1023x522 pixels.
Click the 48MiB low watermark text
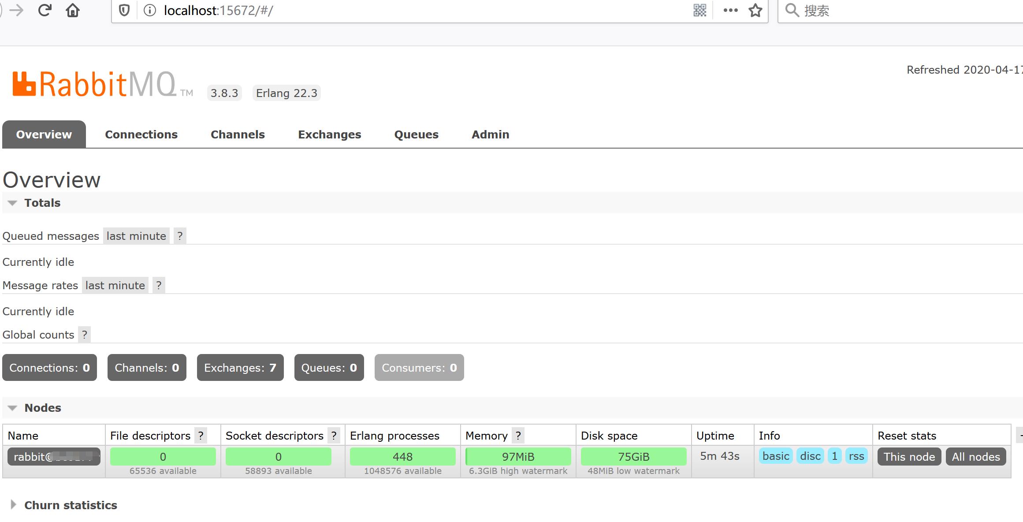pyautogui.click(x=634, y=471)
